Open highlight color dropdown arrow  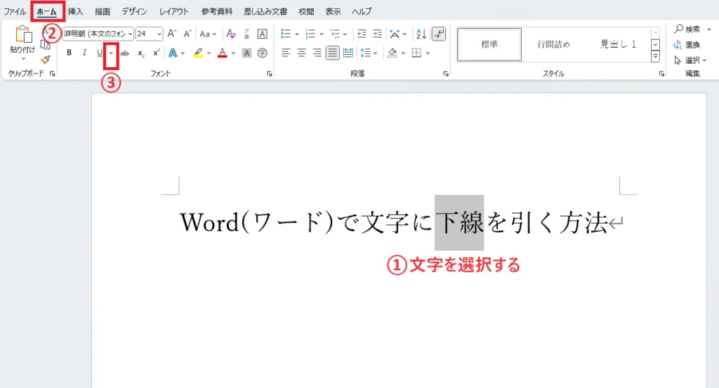pos(209,53)
